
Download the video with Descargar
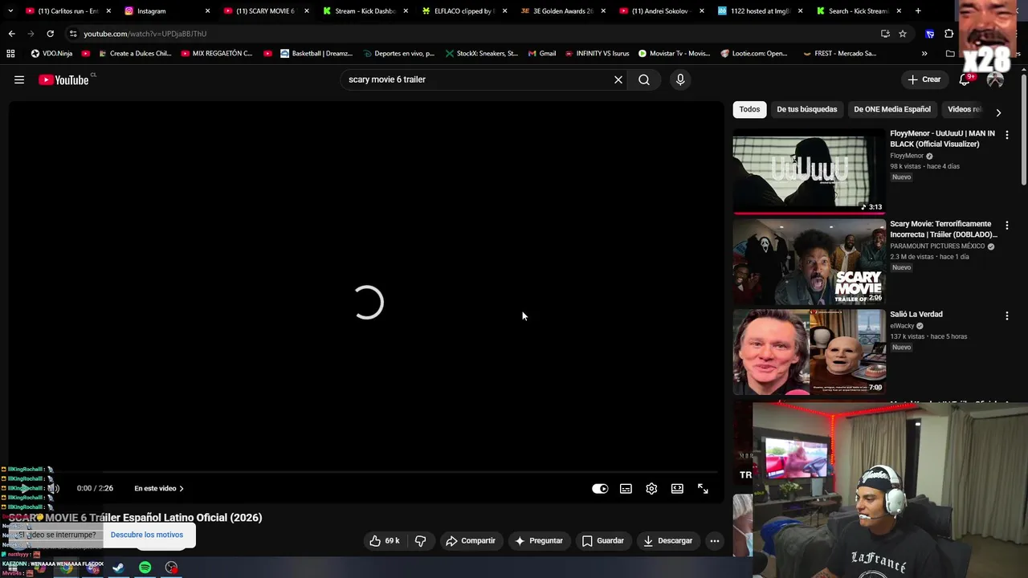coord(667,541)
